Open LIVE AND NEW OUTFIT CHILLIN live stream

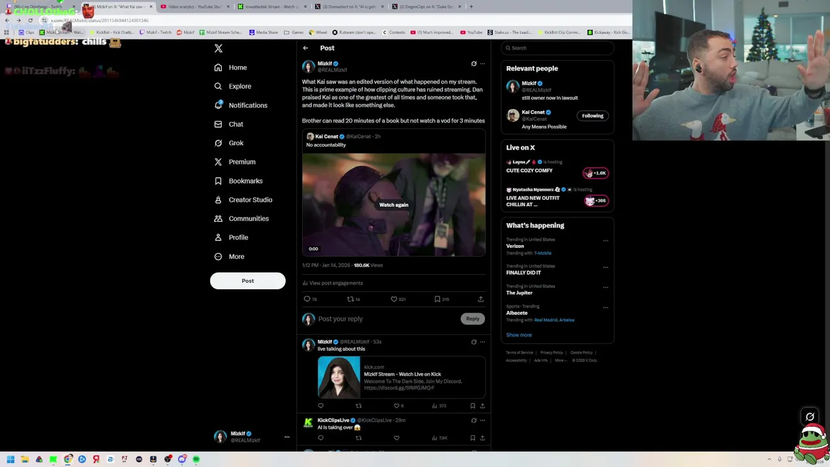[x=533, y=201]
